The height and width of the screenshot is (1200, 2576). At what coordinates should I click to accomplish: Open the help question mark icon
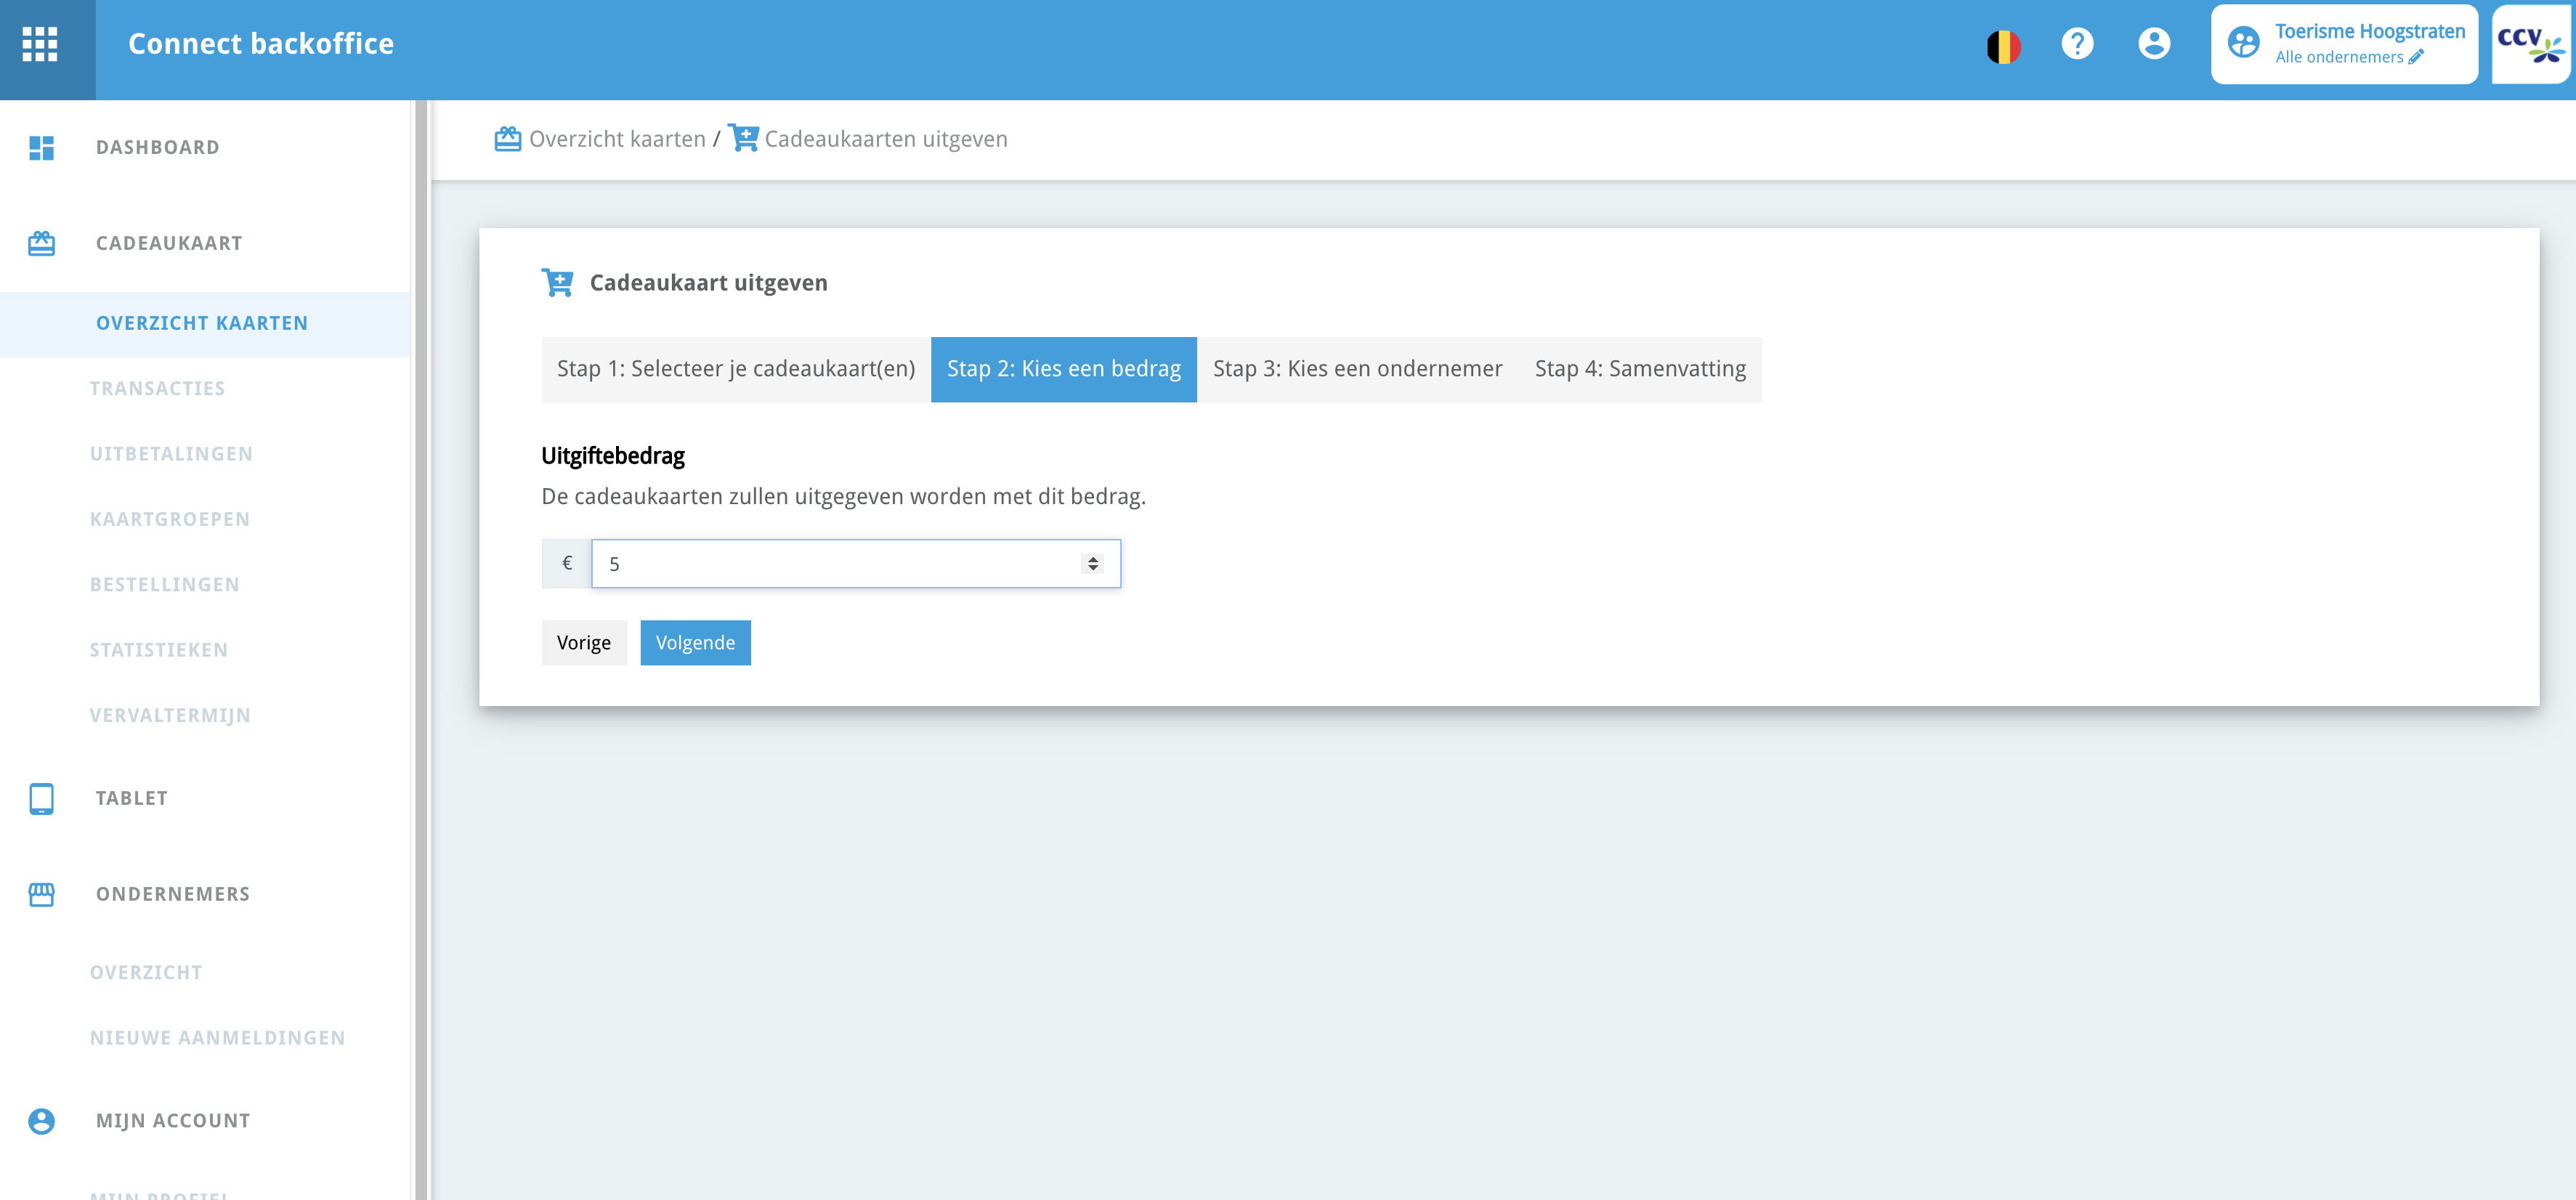pos(2077,44)
